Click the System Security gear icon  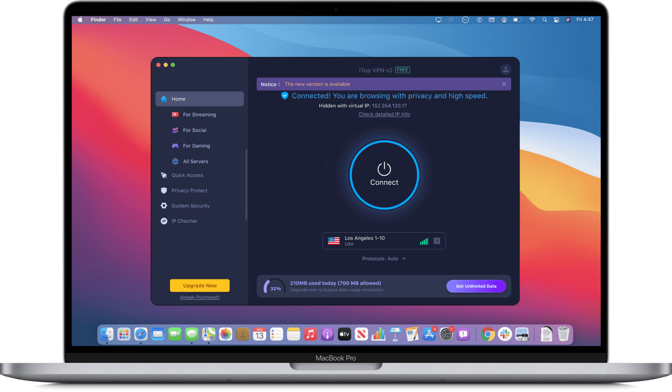click(x=164, y=206)
